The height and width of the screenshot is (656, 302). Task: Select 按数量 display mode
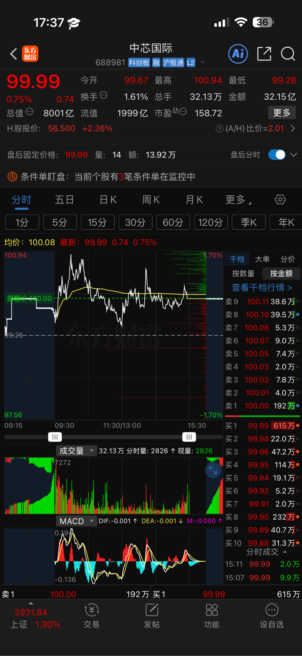(243, 274)
